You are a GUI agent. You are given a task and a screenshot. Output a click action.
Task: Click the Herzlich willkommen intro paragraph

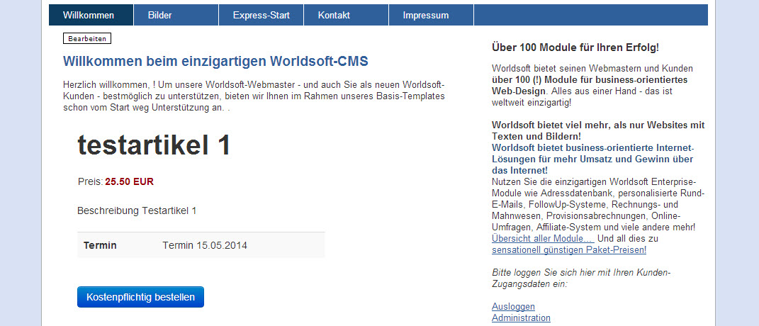point(254,96)
